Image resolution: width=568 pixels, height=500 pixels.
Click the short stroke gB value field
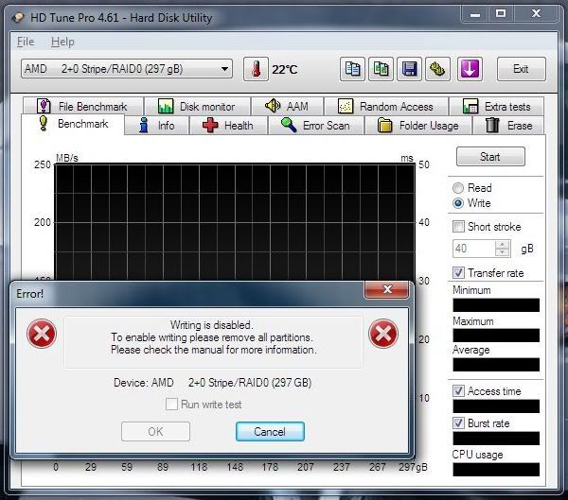pos(473,249)
